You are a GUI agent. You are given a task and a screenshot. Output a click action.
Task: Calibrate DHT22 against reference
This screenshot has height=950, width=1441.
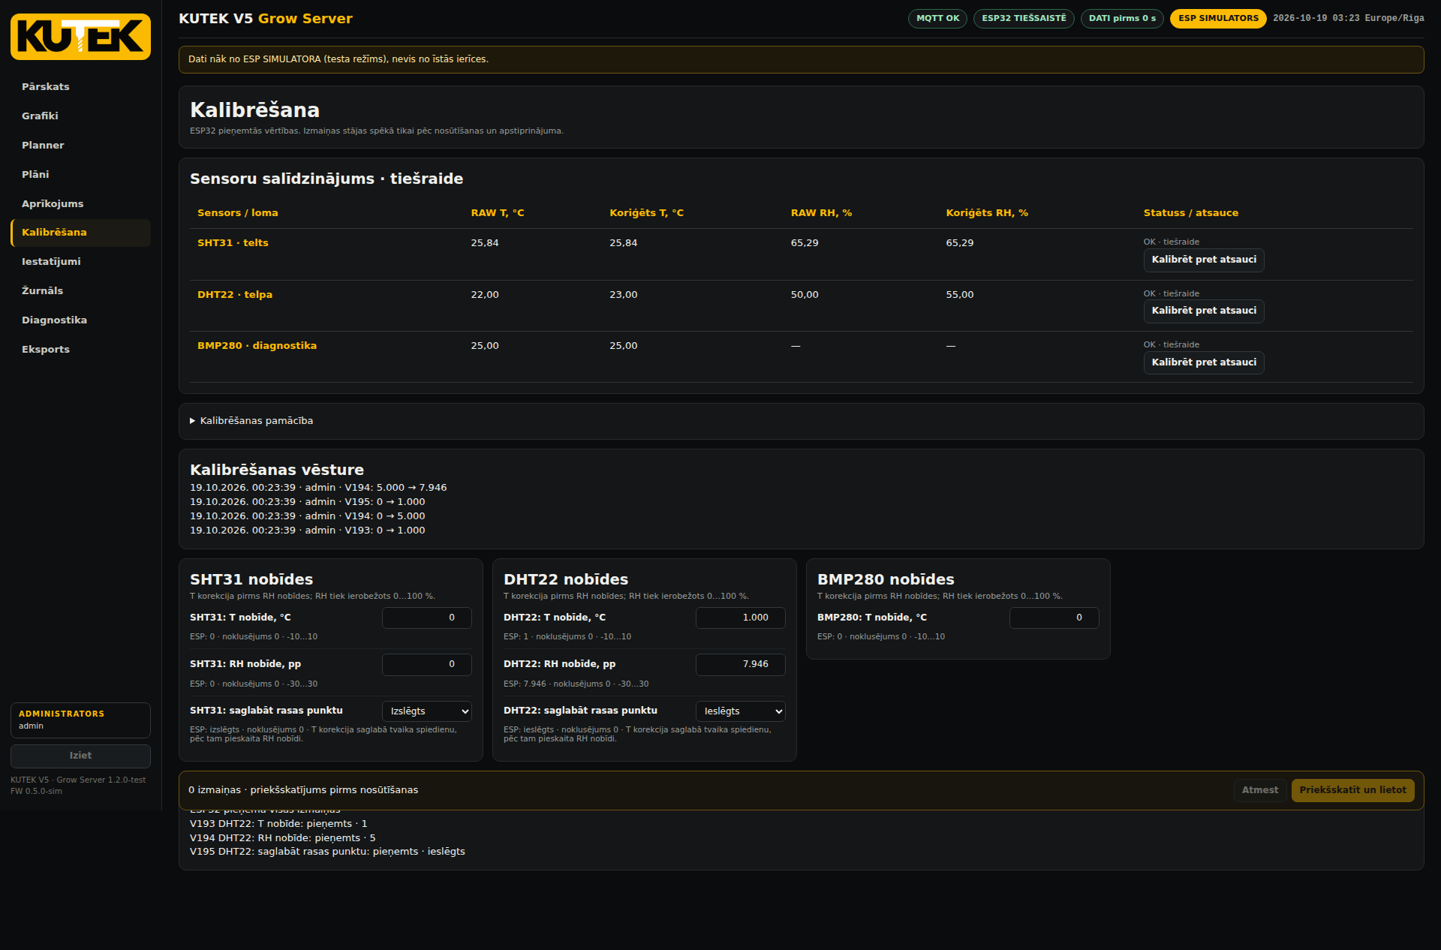(x=1204, y=311)
